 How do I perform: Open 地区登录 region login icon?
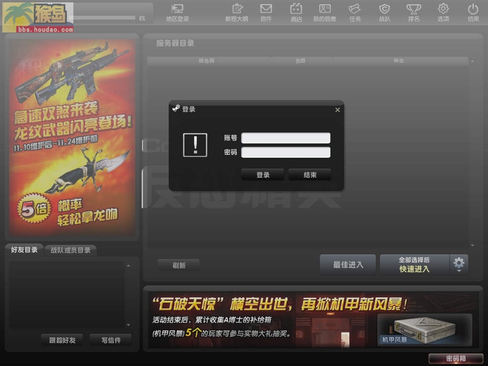click(x=177, y=13)
